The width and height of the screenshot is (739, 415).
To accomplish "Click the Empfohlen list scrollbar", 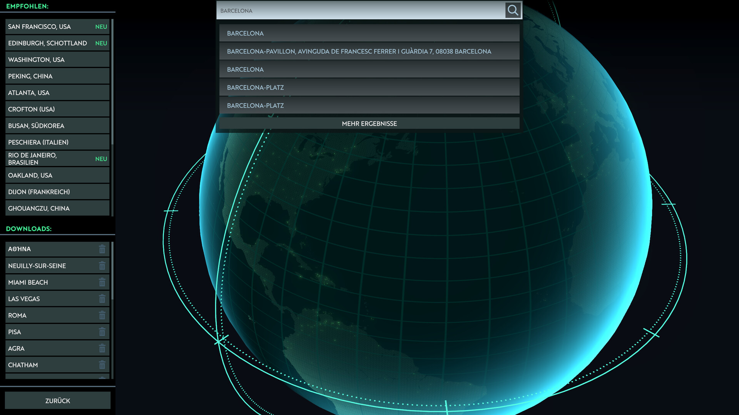I will [112, 82].
